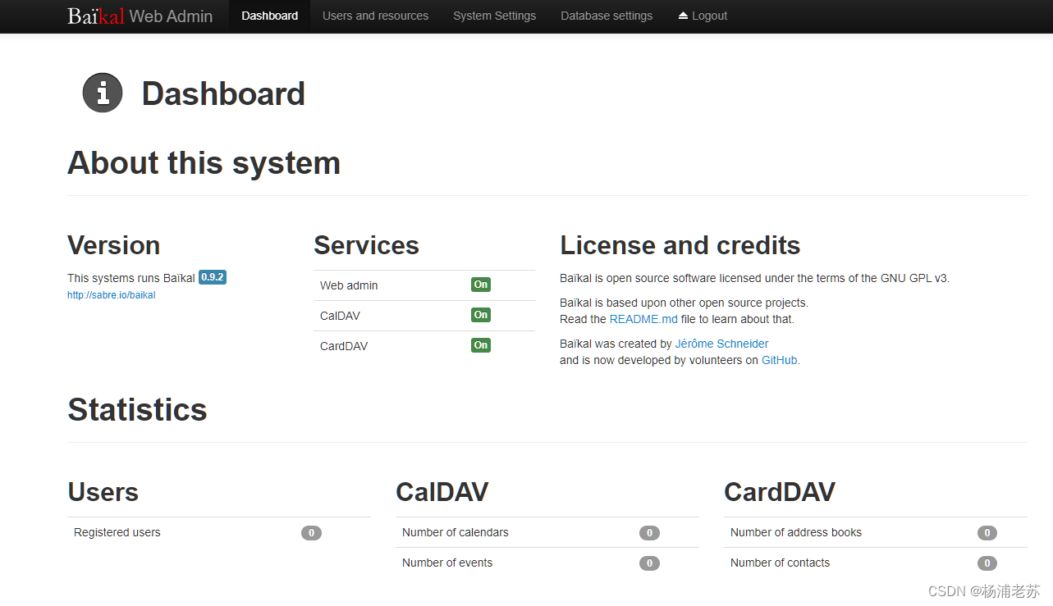Image resolution: width=1053 pixels, height=606 pixels.
Task: Click the 'About this system' heading
Action: [204, 163]
